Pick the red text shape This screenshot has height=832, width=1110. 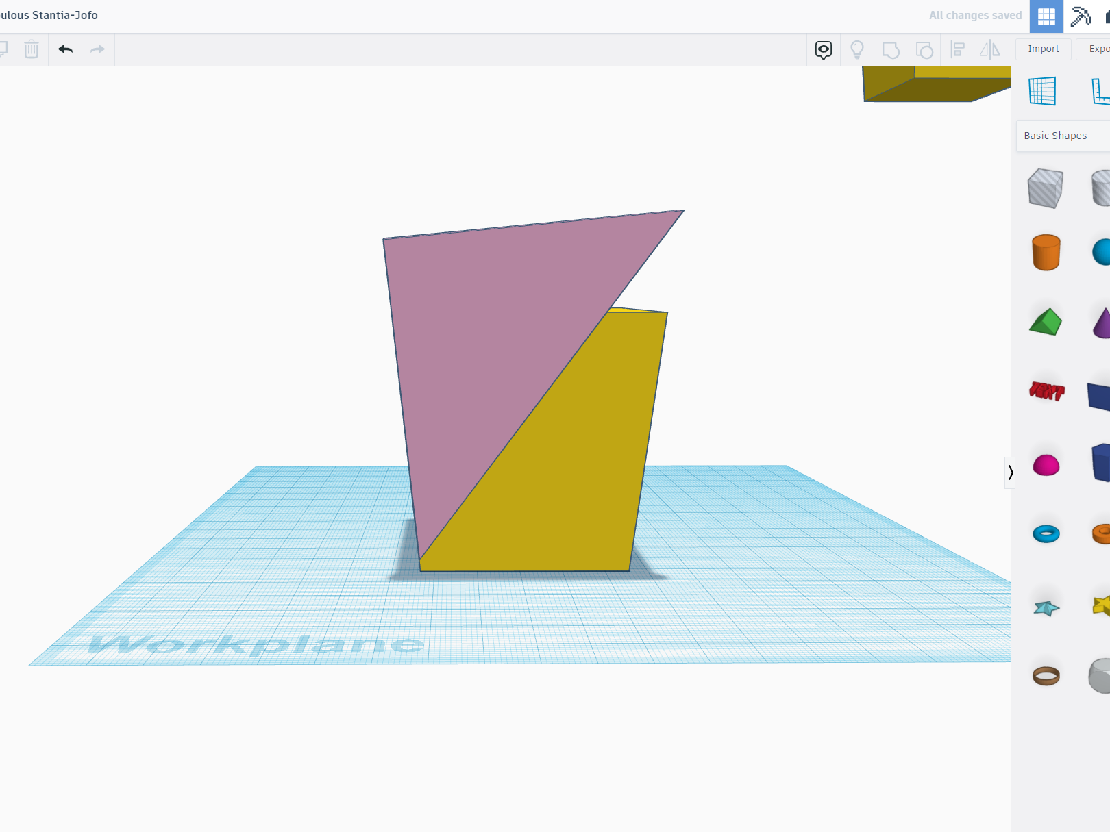[x=1047, y=391]
